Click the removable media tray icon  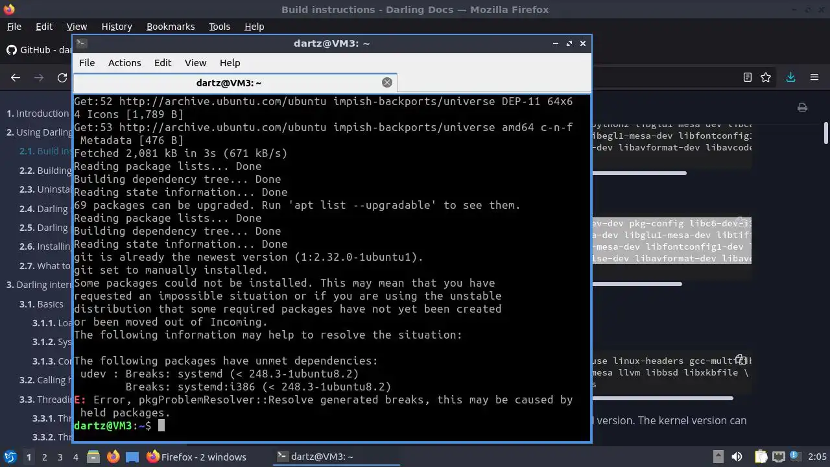pyautogui.click(x=718, y=457)
